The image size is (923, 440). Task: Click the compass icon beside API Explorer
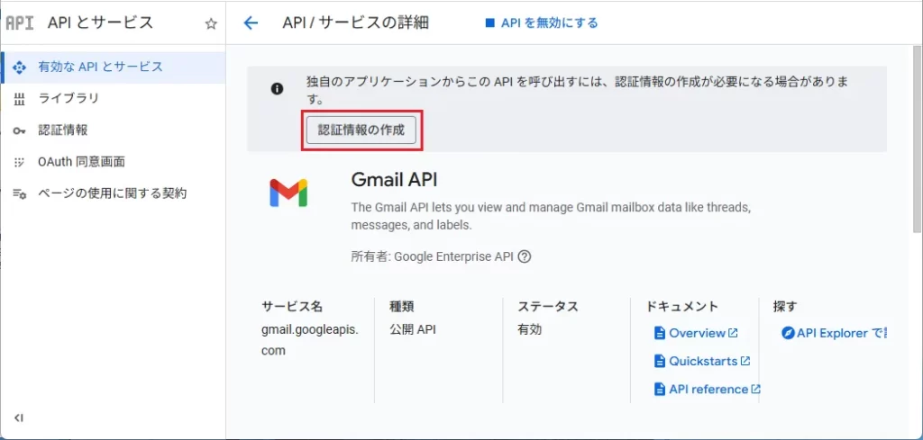pyautogui.click(x=788, y=333)
